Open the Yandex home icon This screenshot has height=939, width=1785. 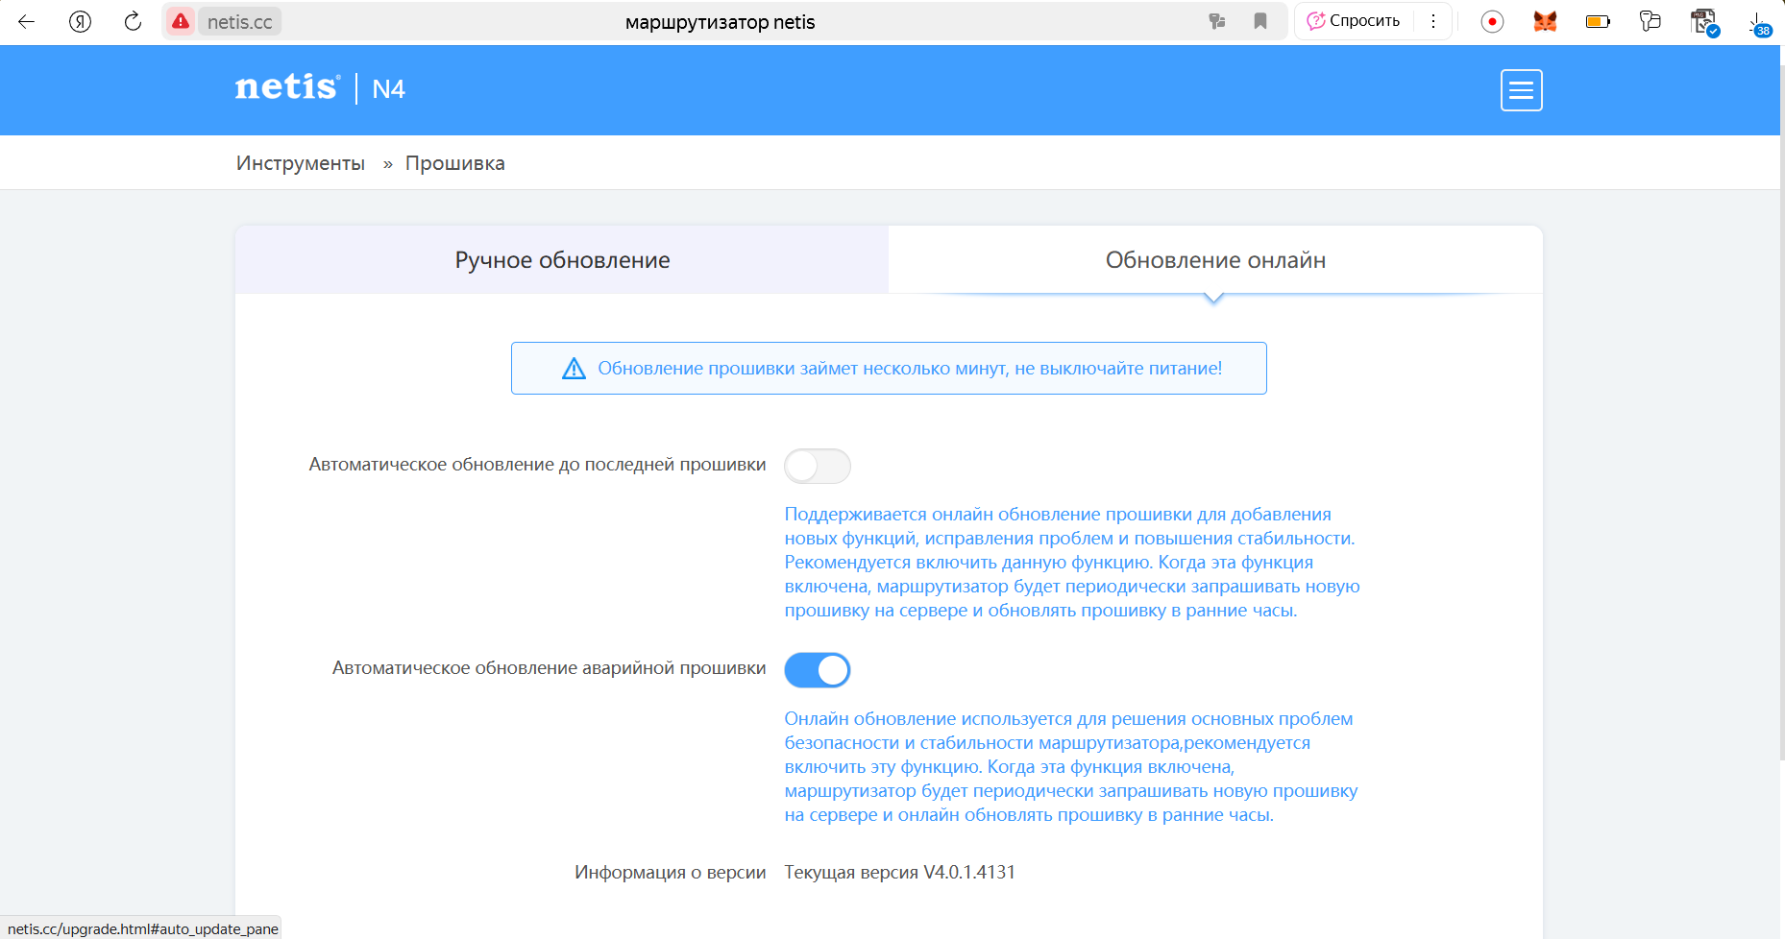coord(81,21)
